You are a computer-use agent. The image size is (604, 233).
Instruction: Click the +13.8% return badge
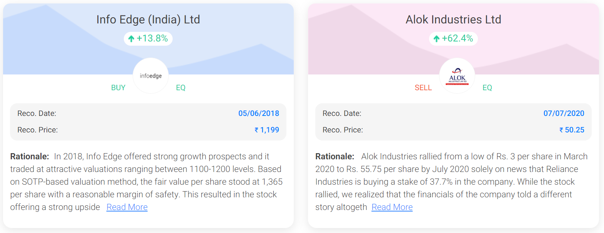pyautogui.click(x=148, y=39)
